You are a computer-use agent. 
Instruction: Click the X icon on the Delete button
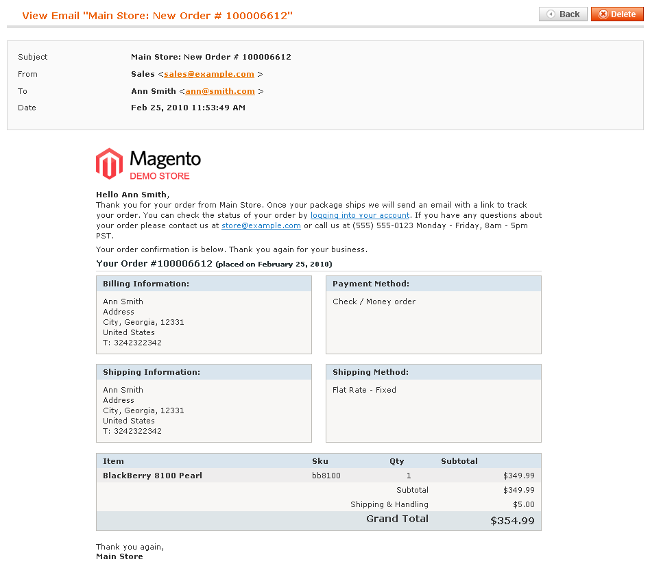(x=603, y=14)
